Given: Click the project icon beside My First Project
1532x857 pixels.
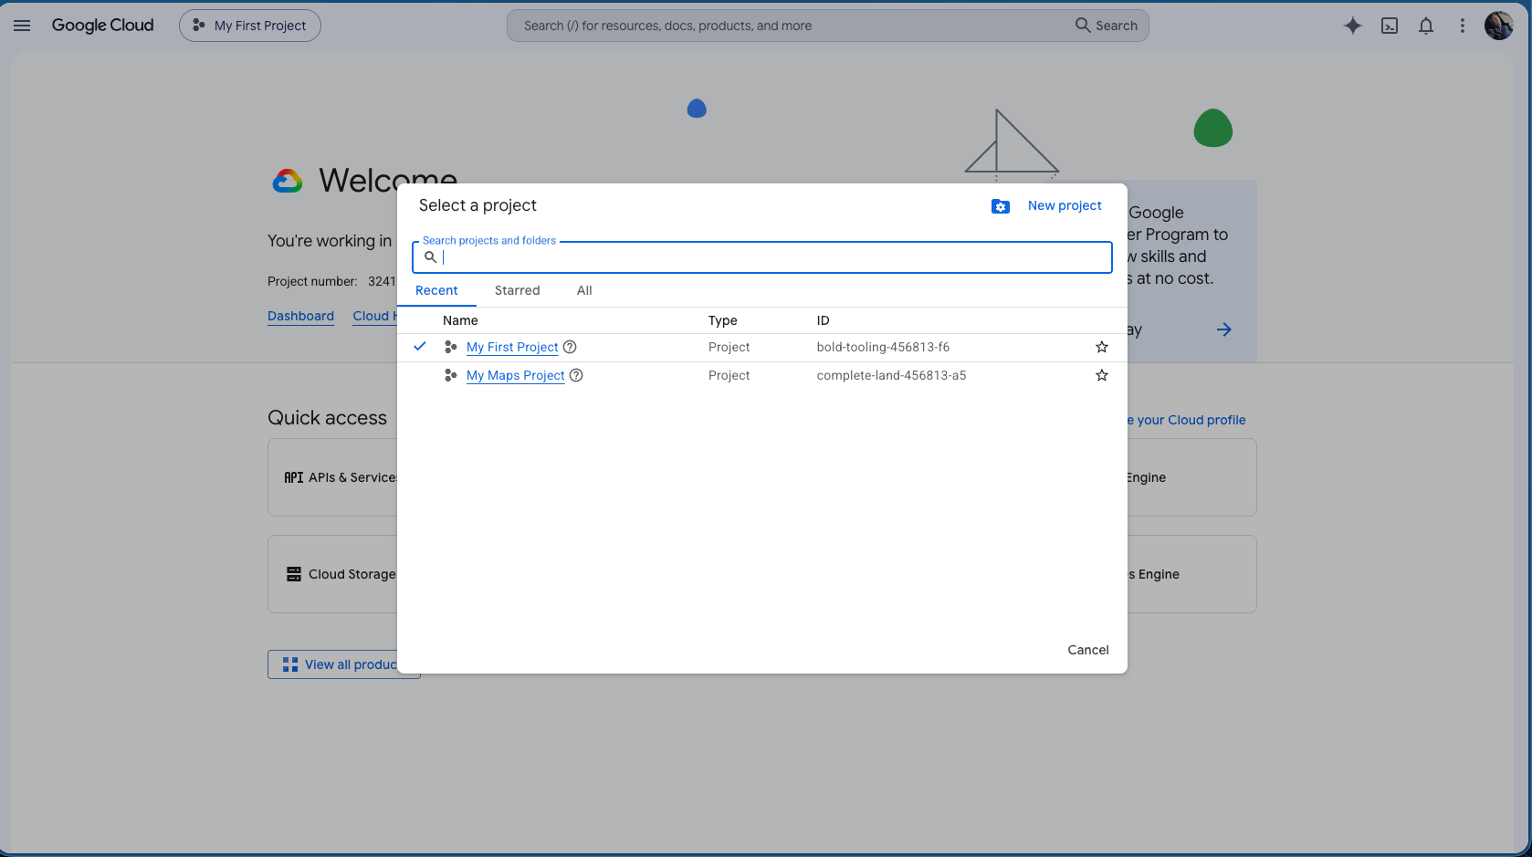Looking at the screenshot, I should tap(450, 347).
